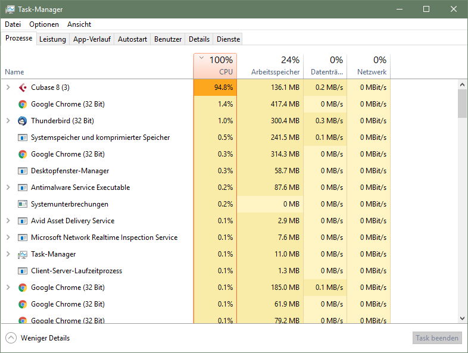This screenshot has width=468, height=353.
Task: Click Weniger Details link
Action: click(x=45, y=338)
